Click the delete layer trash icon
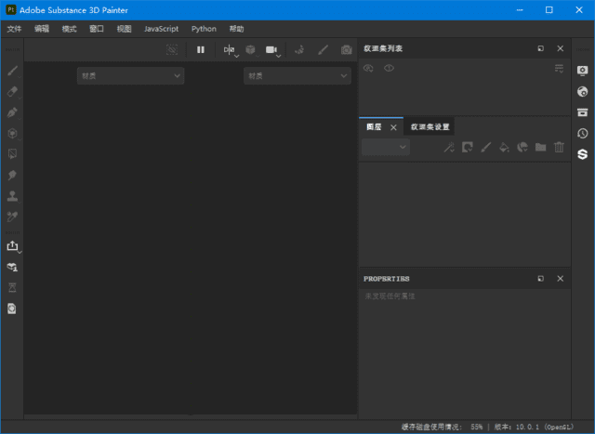 pyautogui.click(x=559, y=147)
